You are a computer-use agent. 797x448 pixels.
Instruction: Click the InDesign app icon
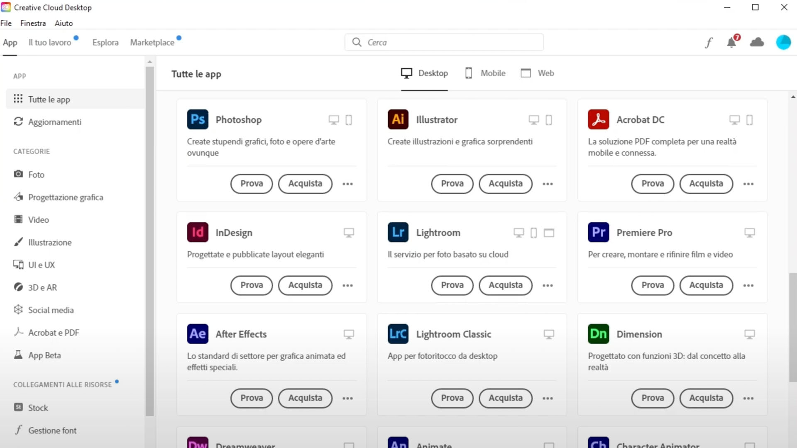pos(198,232)
